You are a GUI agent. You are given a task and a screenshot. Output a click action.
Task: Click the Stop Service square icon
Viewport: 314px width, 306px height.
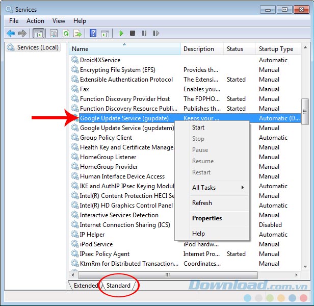click(133, 33)
